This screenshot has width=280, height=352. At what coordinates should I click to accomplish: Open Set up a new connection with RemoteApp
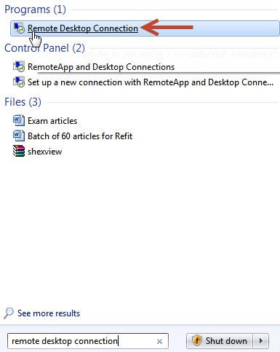click(151, 82)
